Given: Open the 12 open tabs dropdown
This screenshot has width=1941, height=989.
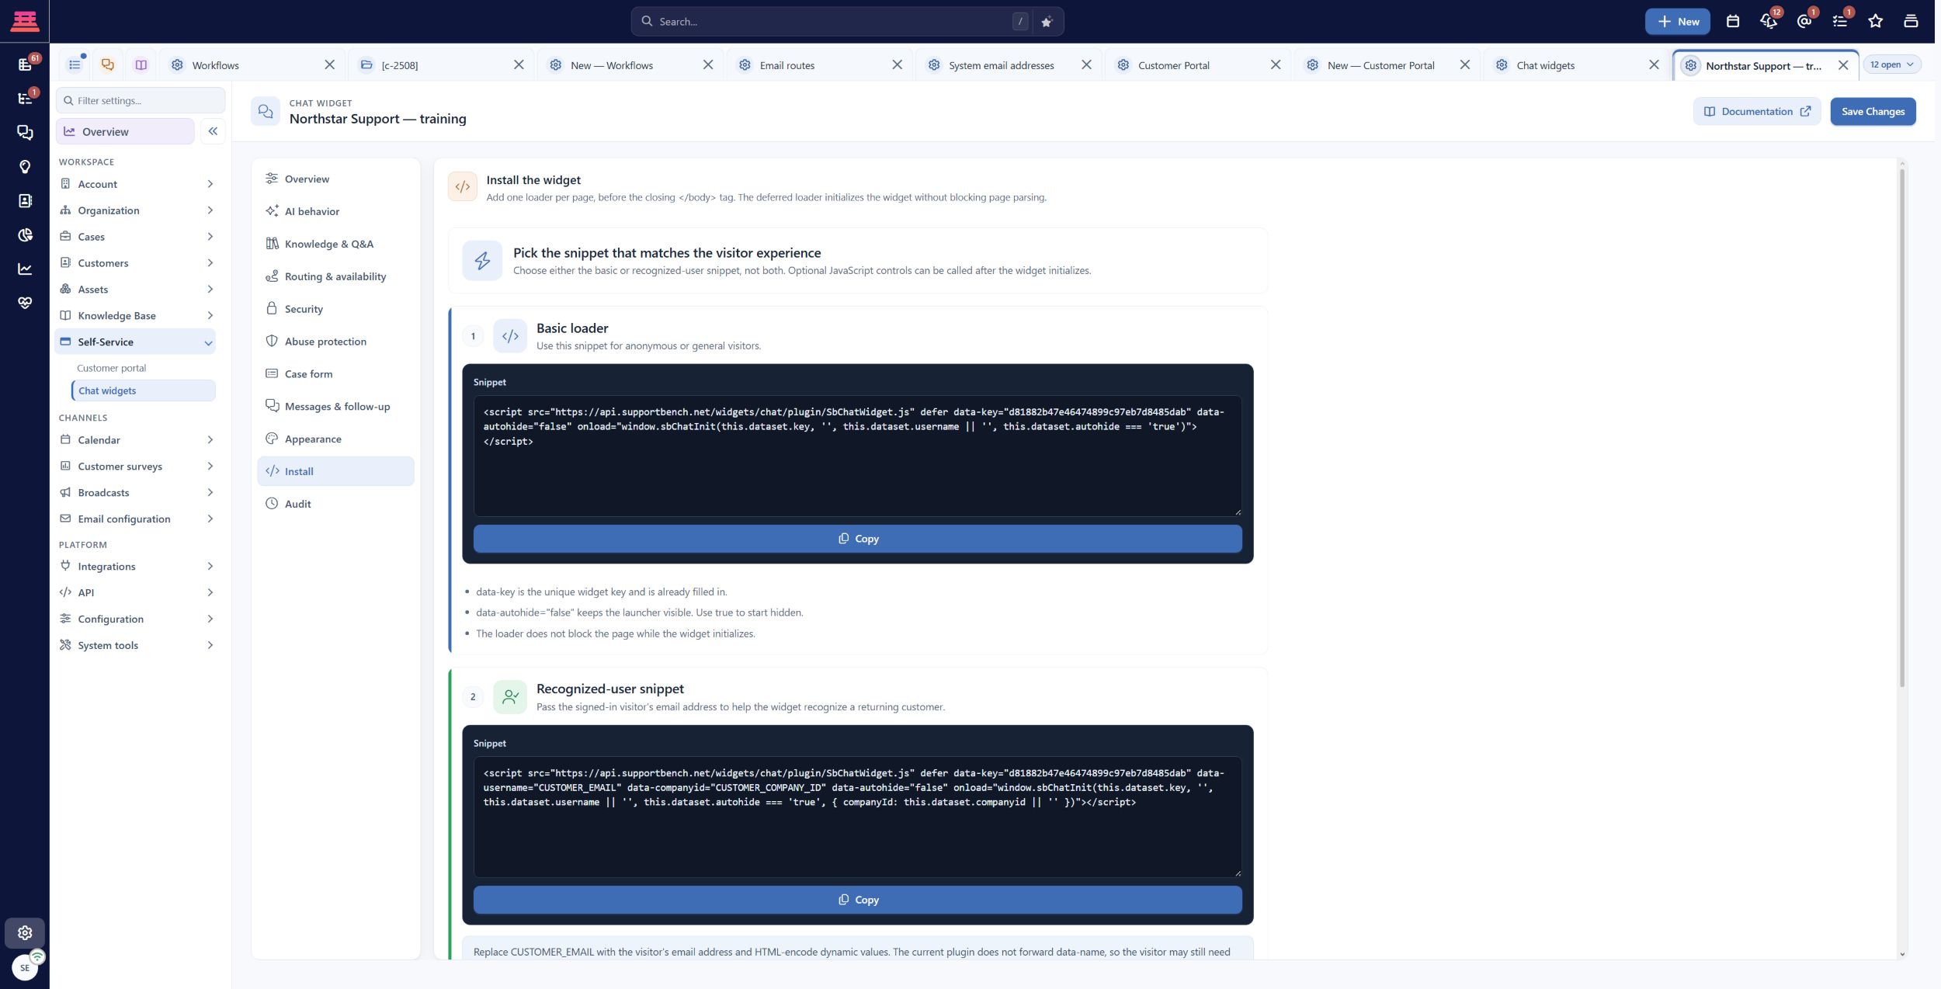Looking at the screenshot, I should tap(1891, 64).
